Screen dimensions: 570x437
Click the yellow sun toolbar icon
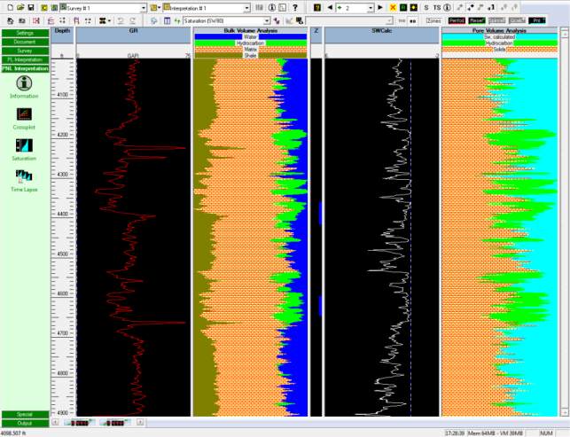pos(414,8)
